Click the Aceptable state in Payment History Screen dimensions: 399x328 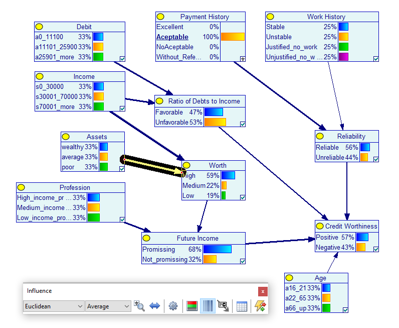click(172, 37)
